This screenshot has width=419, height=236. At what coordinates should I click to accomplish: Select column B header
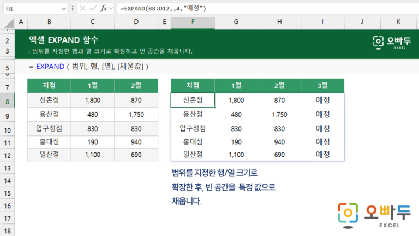(49, 22)
